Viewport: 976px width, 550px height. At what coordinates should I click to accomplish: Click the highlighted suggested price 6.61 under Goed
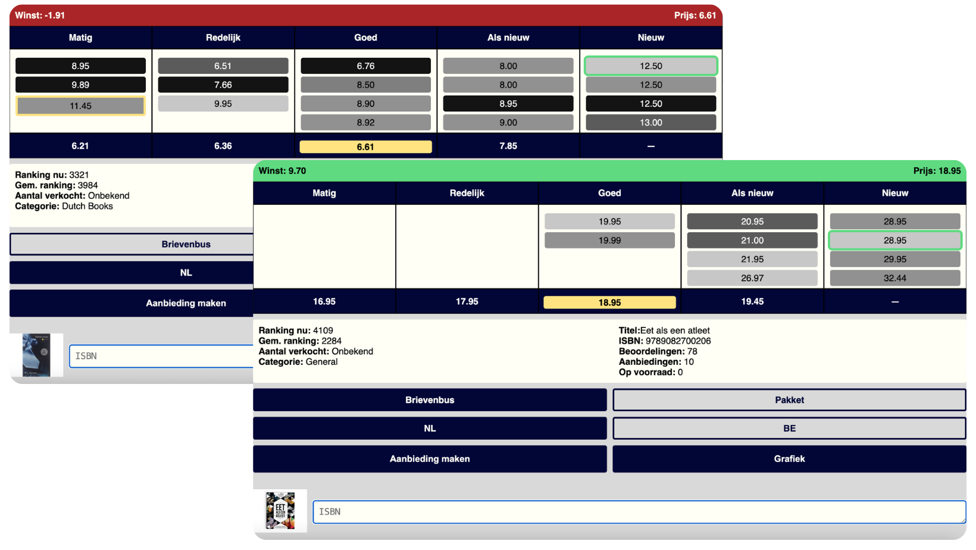(x=365, y=146)
